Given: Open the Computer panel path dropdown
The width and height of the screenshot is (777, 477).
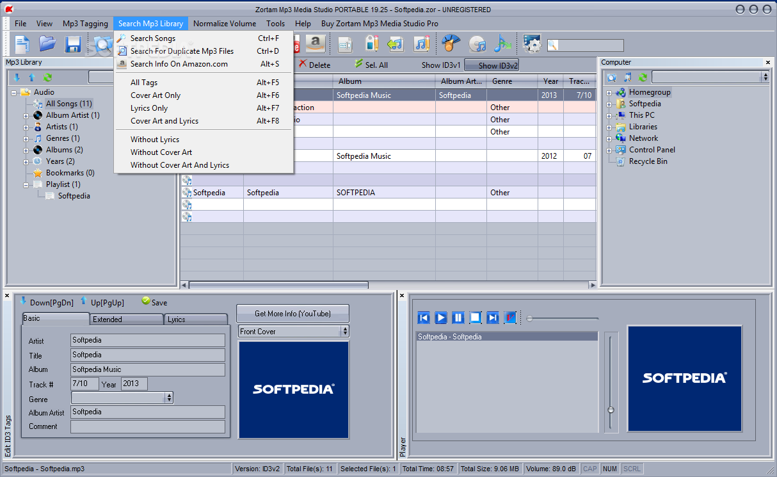Looking at the screenshot, I should coord(765,77).
